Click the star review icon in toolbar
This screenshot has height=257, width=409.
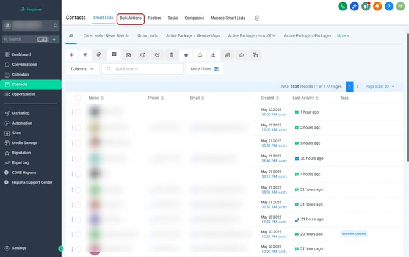pyautogui.click(x=186, y=55)
